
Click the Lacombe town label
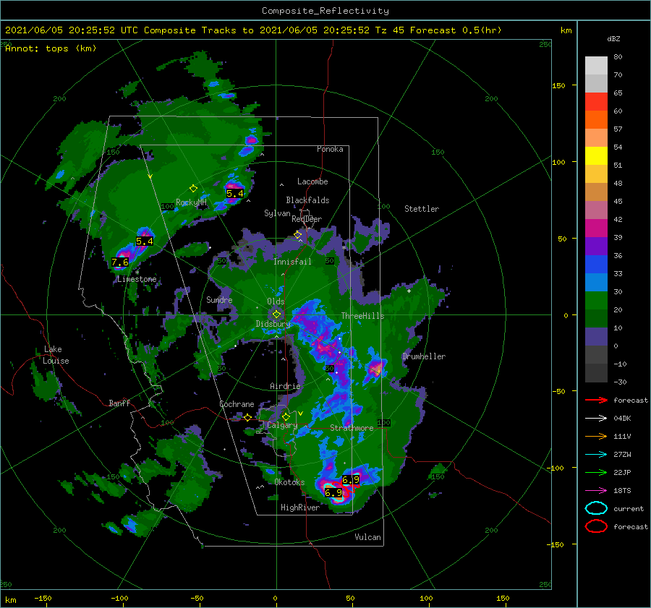pyautogui.click(x=312, y=181)
